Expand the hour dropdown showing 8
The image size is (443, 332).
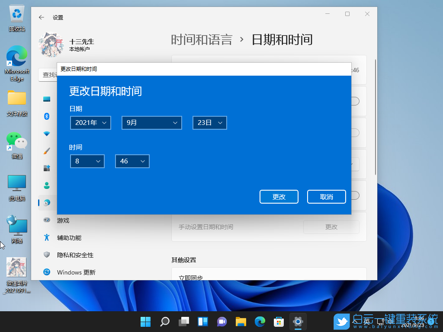87,161
